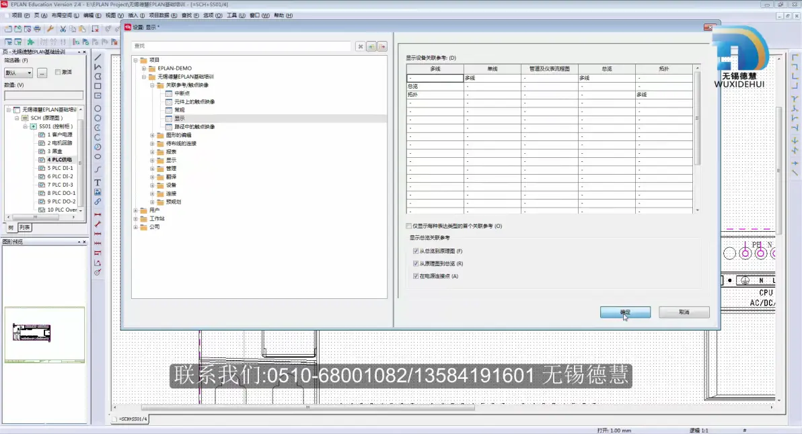This screenshot has width=802, height=434.
Task: Select 中断点 in the settings tree
Action: click(182, 93)
